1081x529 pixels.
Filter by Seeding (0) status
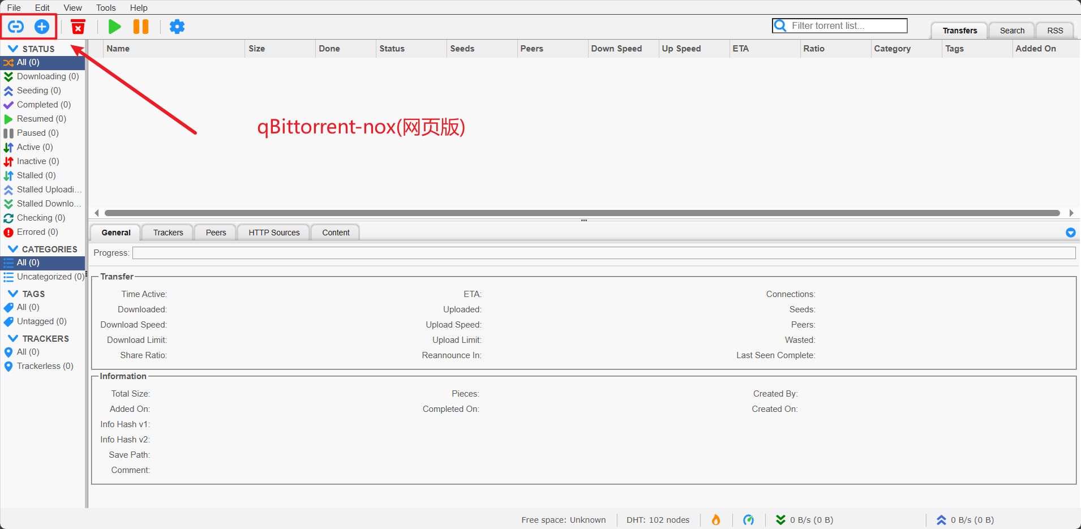42,91
